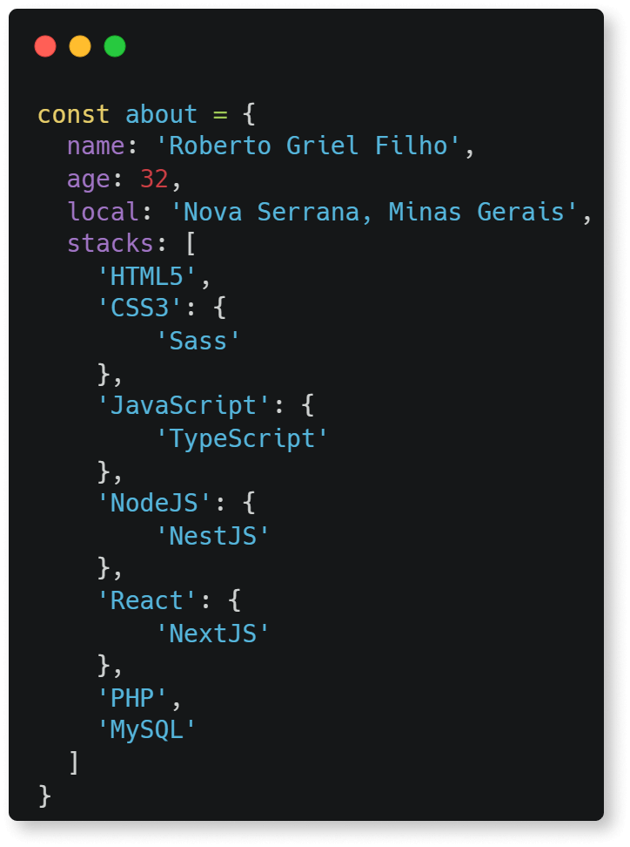
Task: Click the name value 'Roberto Griel Filho'
Action: pyautogui.click(x=309, y=146)
